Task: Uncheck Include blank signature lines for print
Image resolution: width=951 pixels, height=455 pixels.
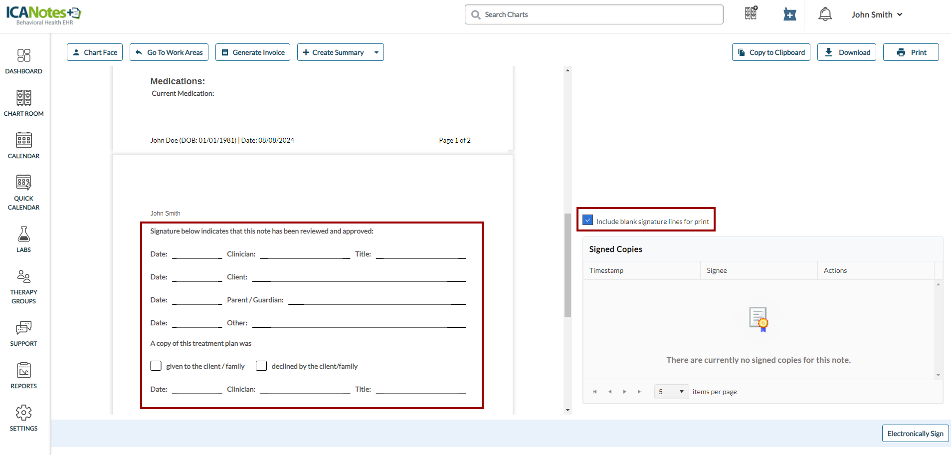Action: coord(588,221)
